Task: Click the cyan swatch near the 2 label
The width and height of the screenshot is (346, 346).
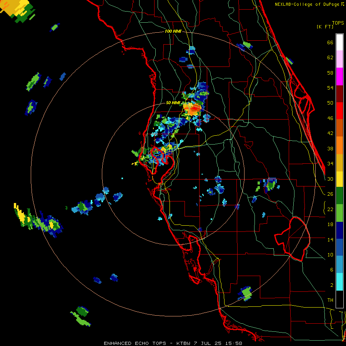Action: (339, 282)
